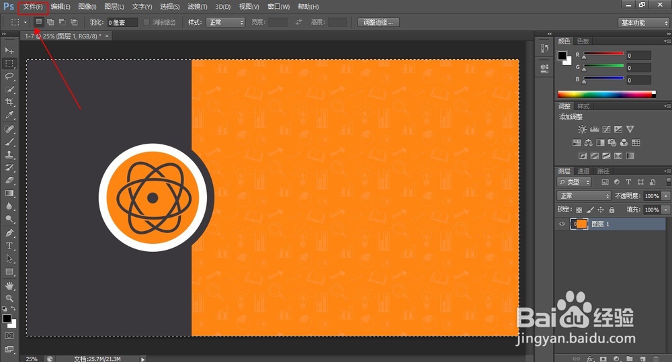
Task: Add a Brightness/Contrast adjustment
Action: pos(582,129)
